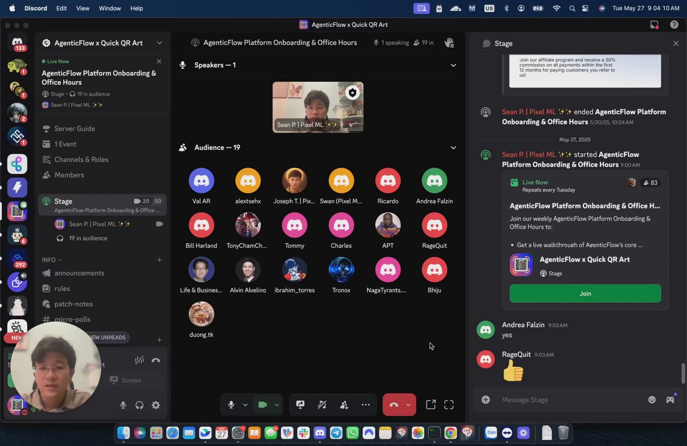Click RageQuit audience avatar
This screenshot has height=446, width=687.
pyautogui.click(x=434, y=225)
